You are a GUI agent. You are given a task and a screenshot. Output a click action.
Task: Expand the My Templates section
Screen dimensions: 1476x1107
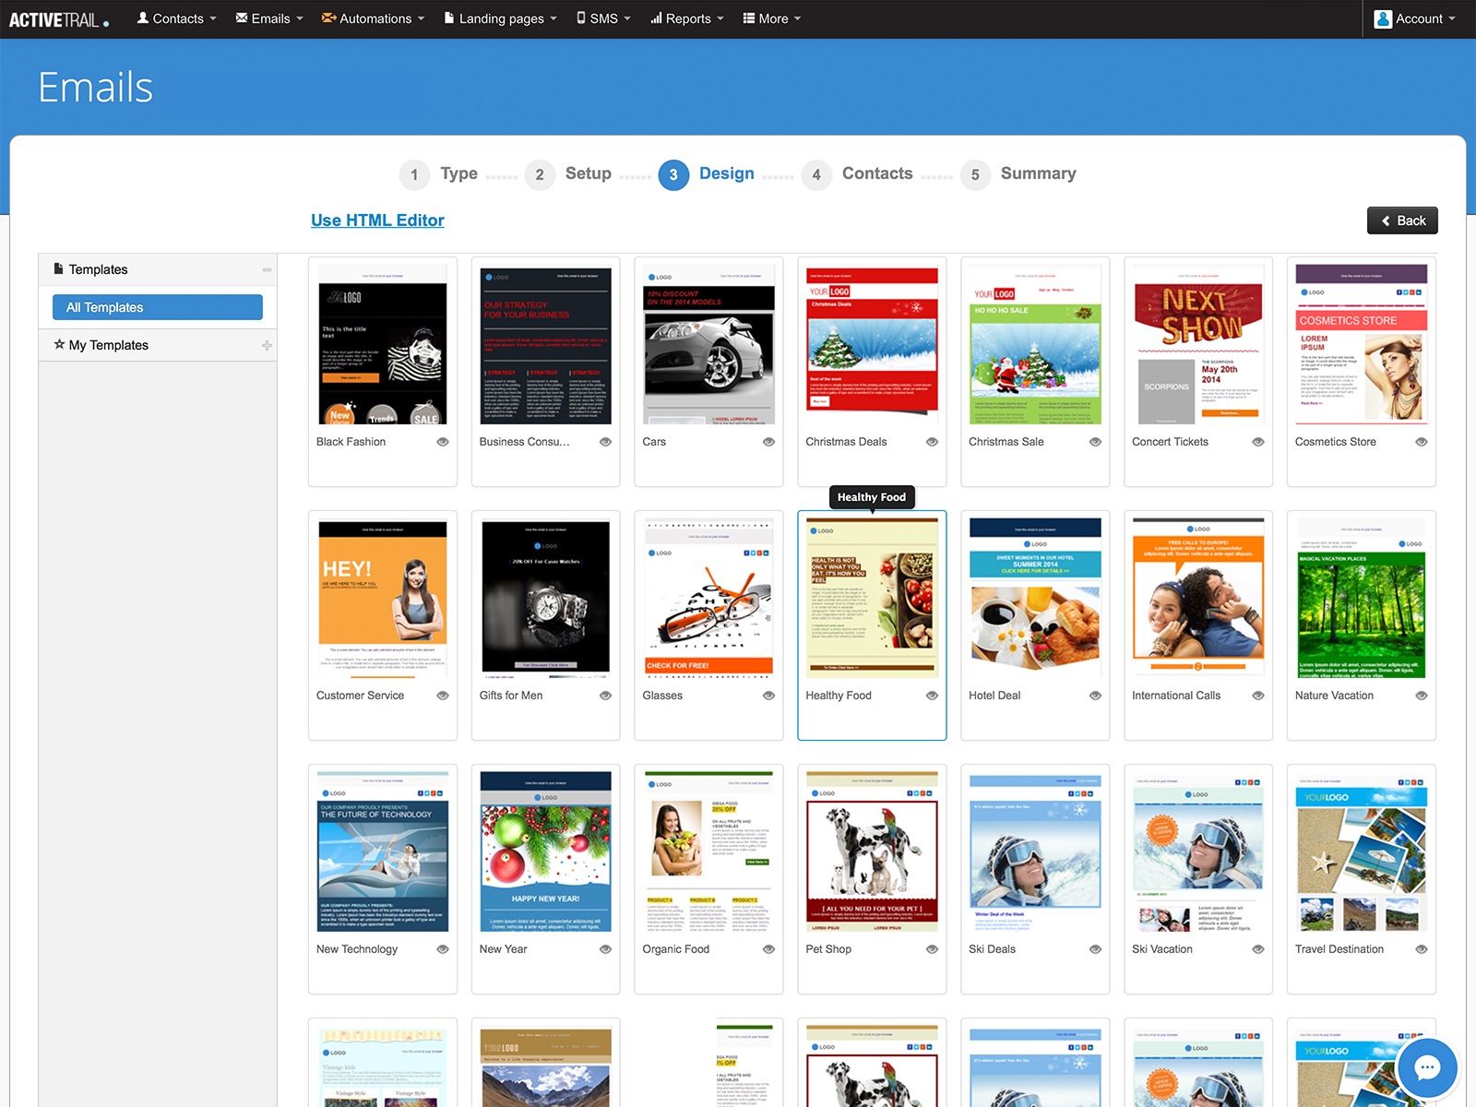(x=267, y=345)
